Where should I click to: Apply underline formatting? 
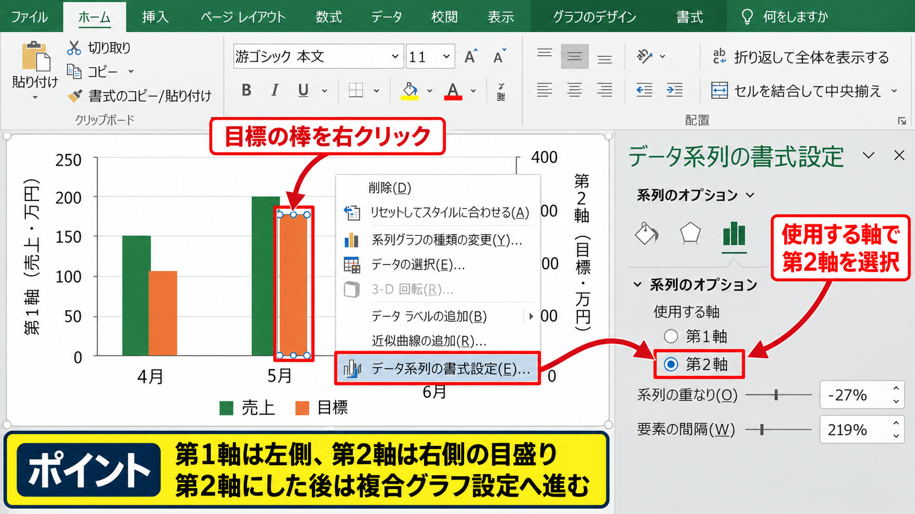click(x=303, y=90)
